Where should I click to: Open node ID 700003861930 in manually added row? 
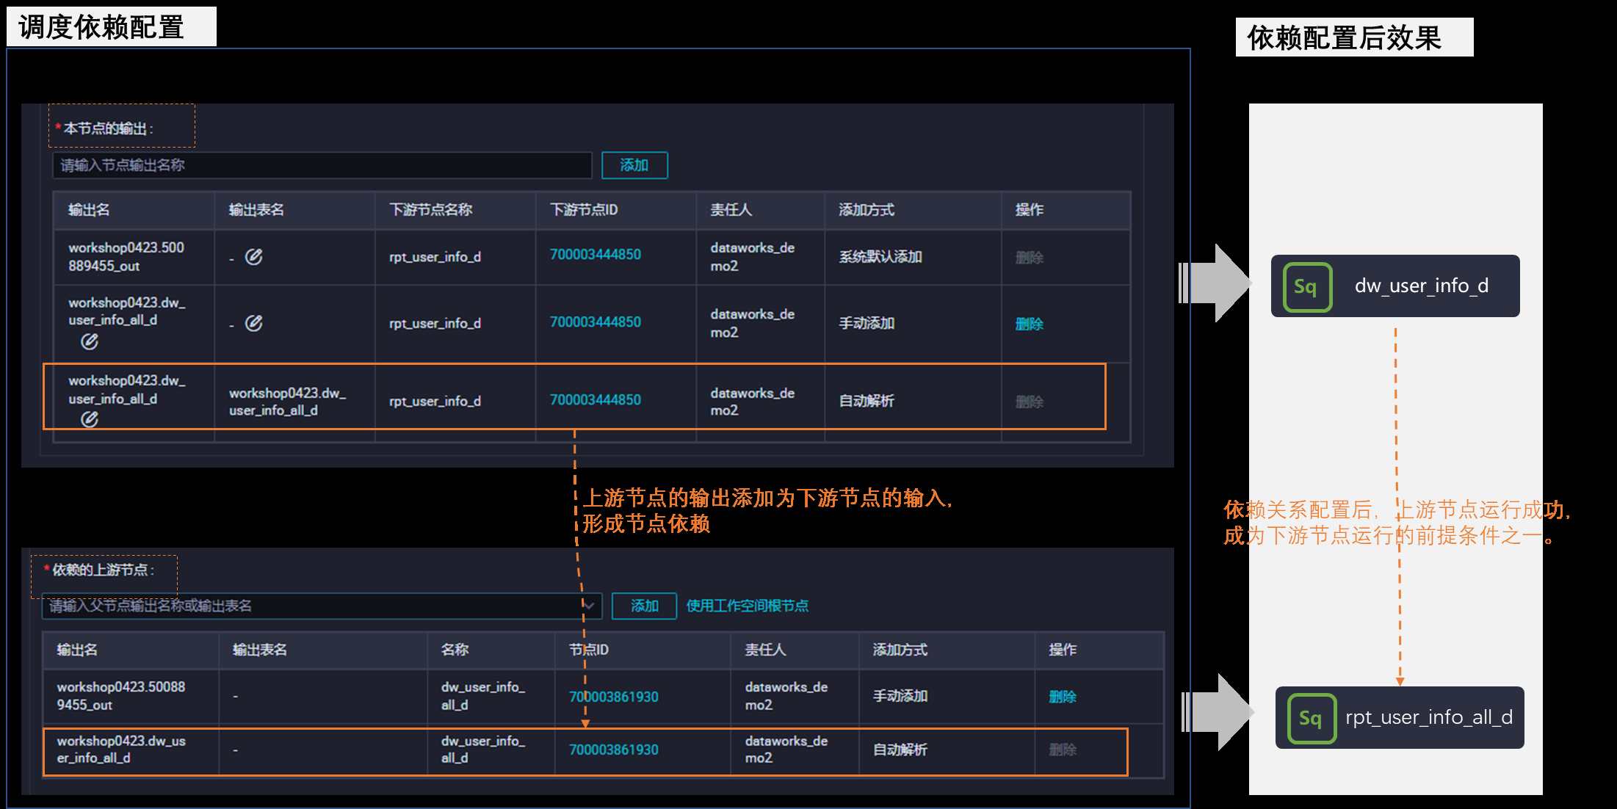click(x=613, y=697)
